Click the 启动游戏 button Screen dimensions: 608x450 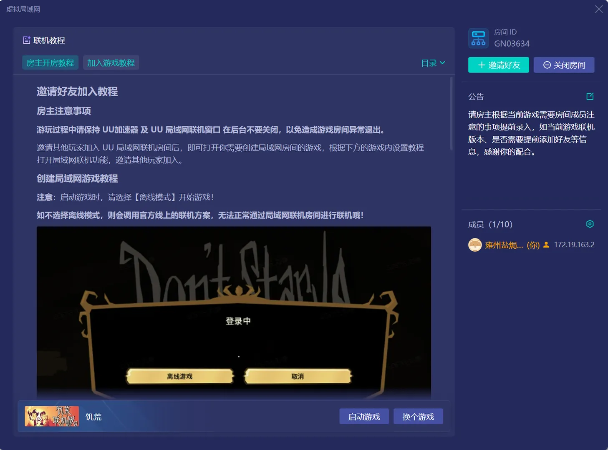(x=364, y=417)
